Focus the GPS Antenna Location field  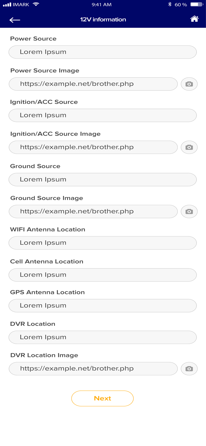click(x=103, y=306)
